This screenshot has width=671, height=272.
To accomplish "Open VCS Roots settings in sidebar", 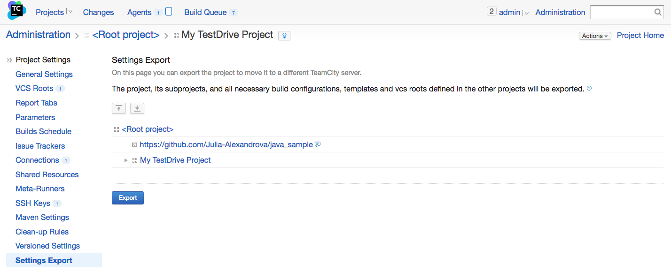I will [34, 88].
